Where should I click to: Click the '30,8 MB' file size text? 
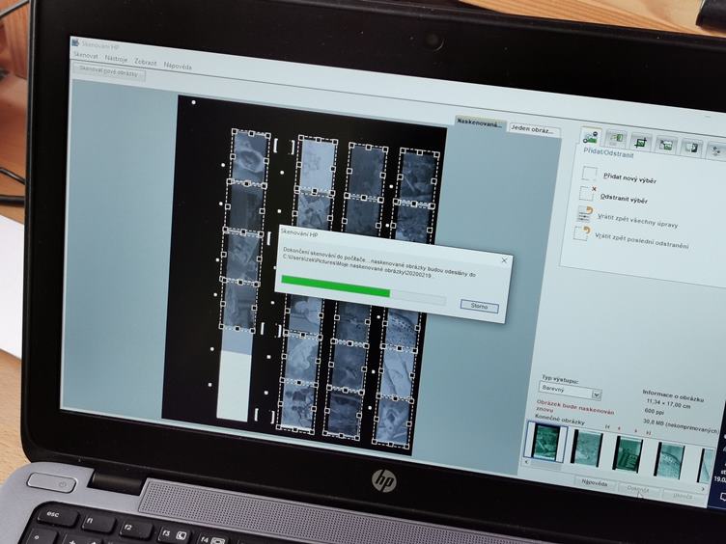[x=681, y=424]
